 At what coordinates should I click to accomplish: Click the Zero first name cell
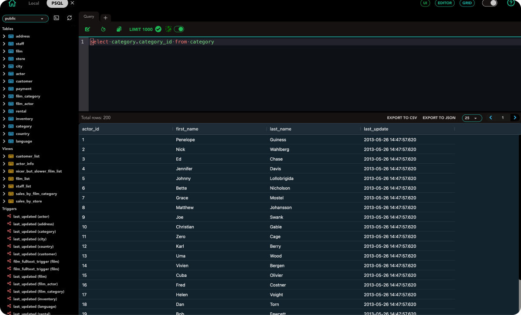[220, 237]
